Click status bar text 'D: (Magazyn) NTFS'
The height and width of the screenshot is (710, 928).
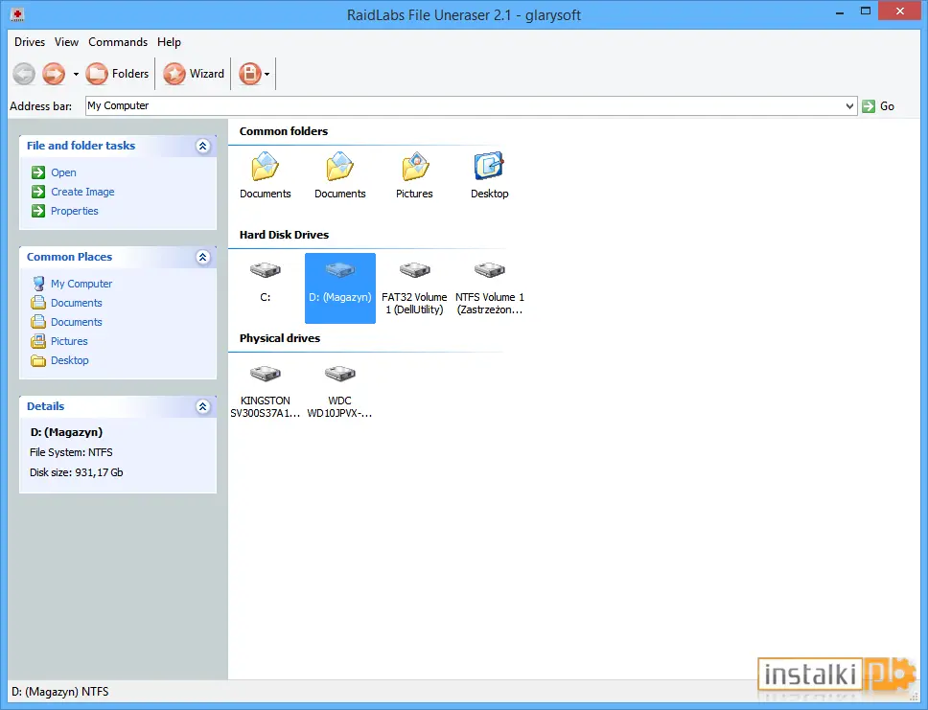tap(60, 692)
